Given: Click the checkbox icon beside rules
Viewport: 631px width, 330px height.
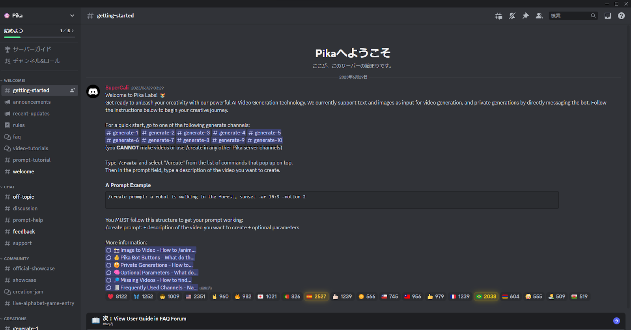Looking at the screenshot, I should [7, 125].
